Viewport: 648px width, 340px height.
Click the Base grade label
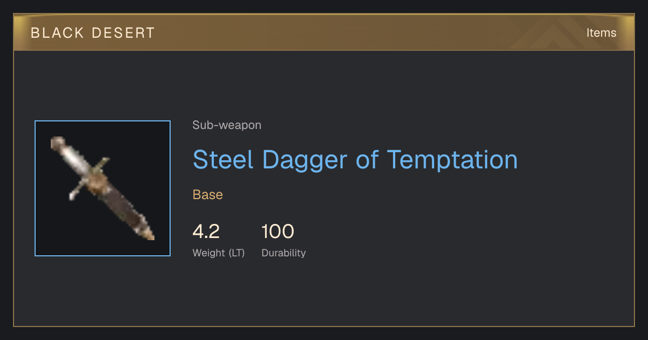tap(208, 195)
